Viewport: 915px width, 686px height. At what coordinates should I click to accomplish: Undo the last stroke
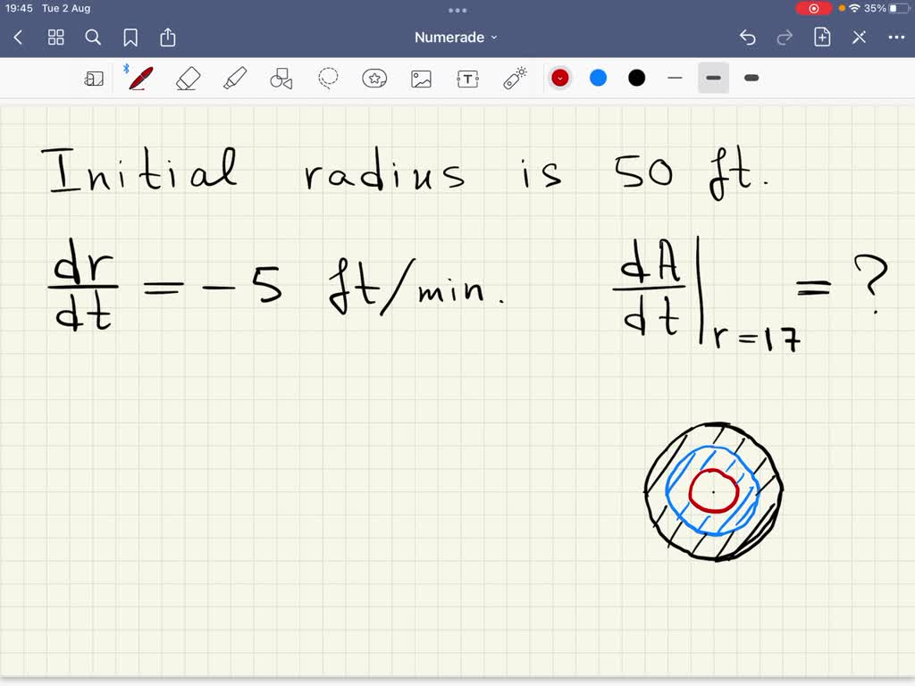click(748, 38)
